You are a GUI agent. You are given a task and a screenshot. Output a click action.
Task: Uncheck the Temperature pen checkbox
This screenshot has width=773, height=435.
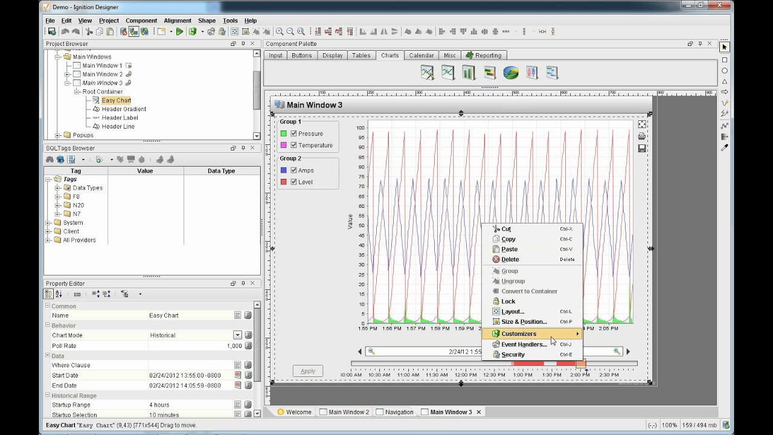(x=293, y=145)
